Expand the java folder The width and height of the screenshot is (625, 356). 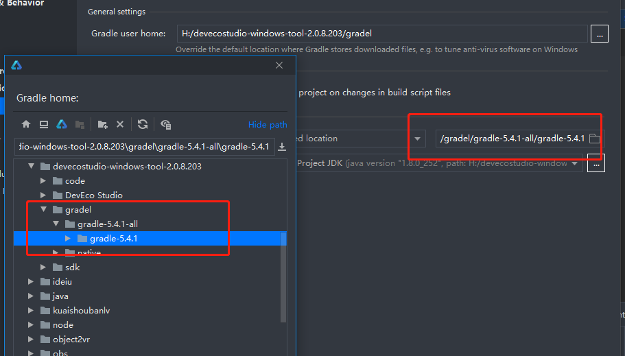pos(31,296)
